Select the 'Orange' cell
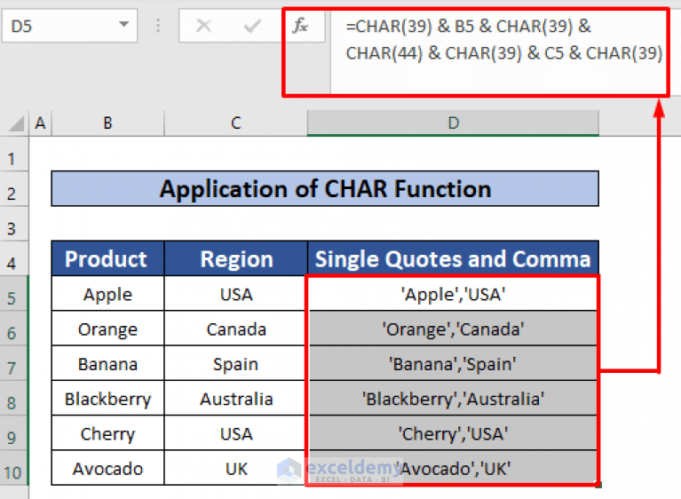The image size is (681, 499). [107, 329]
